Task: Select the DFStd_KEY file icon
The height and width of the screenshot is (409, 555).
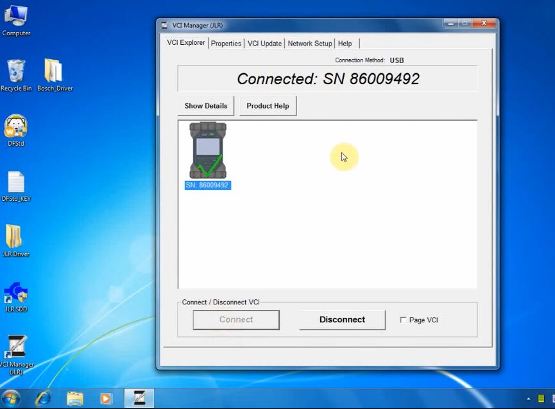Action: 16,187
